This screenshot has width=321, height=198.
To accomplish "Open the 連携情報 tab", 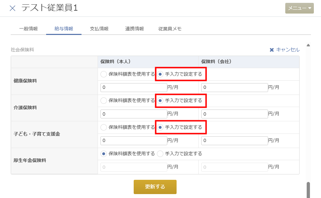I will (x=134, y=29).
